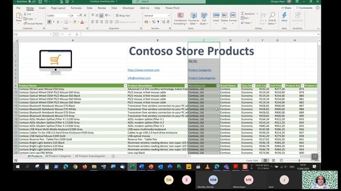Viewport: 341px width, 191px height.
Task: Click the Cut command
Action: coord(27,14)
